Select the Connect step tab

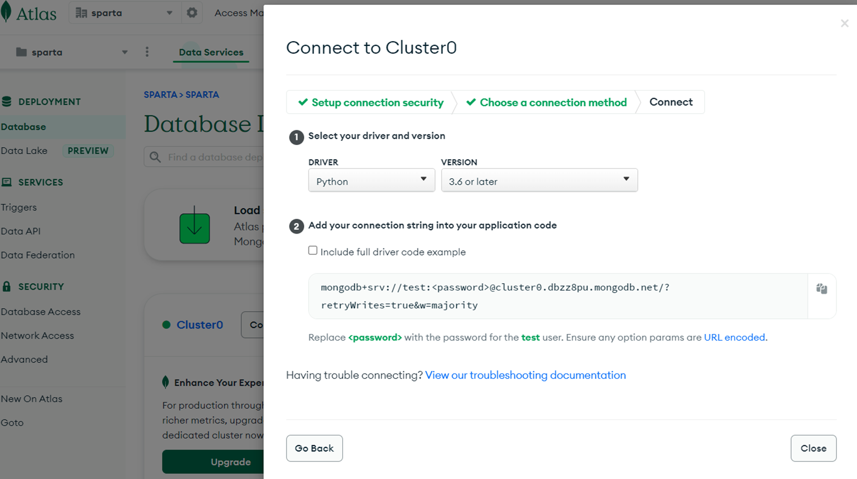671,102
